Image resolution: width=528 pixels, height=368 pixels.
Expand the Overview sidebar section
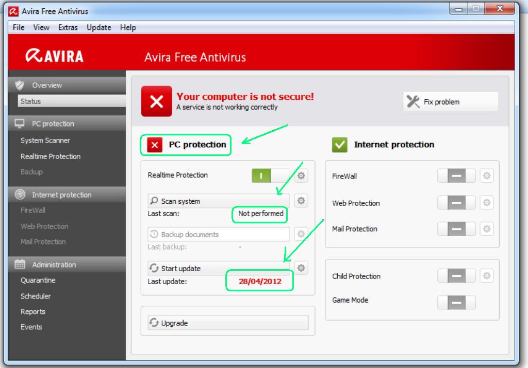[67, 85]
